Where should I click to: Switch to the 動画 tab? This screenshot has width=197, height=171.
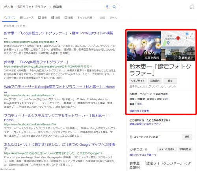[x=69, y=18]
